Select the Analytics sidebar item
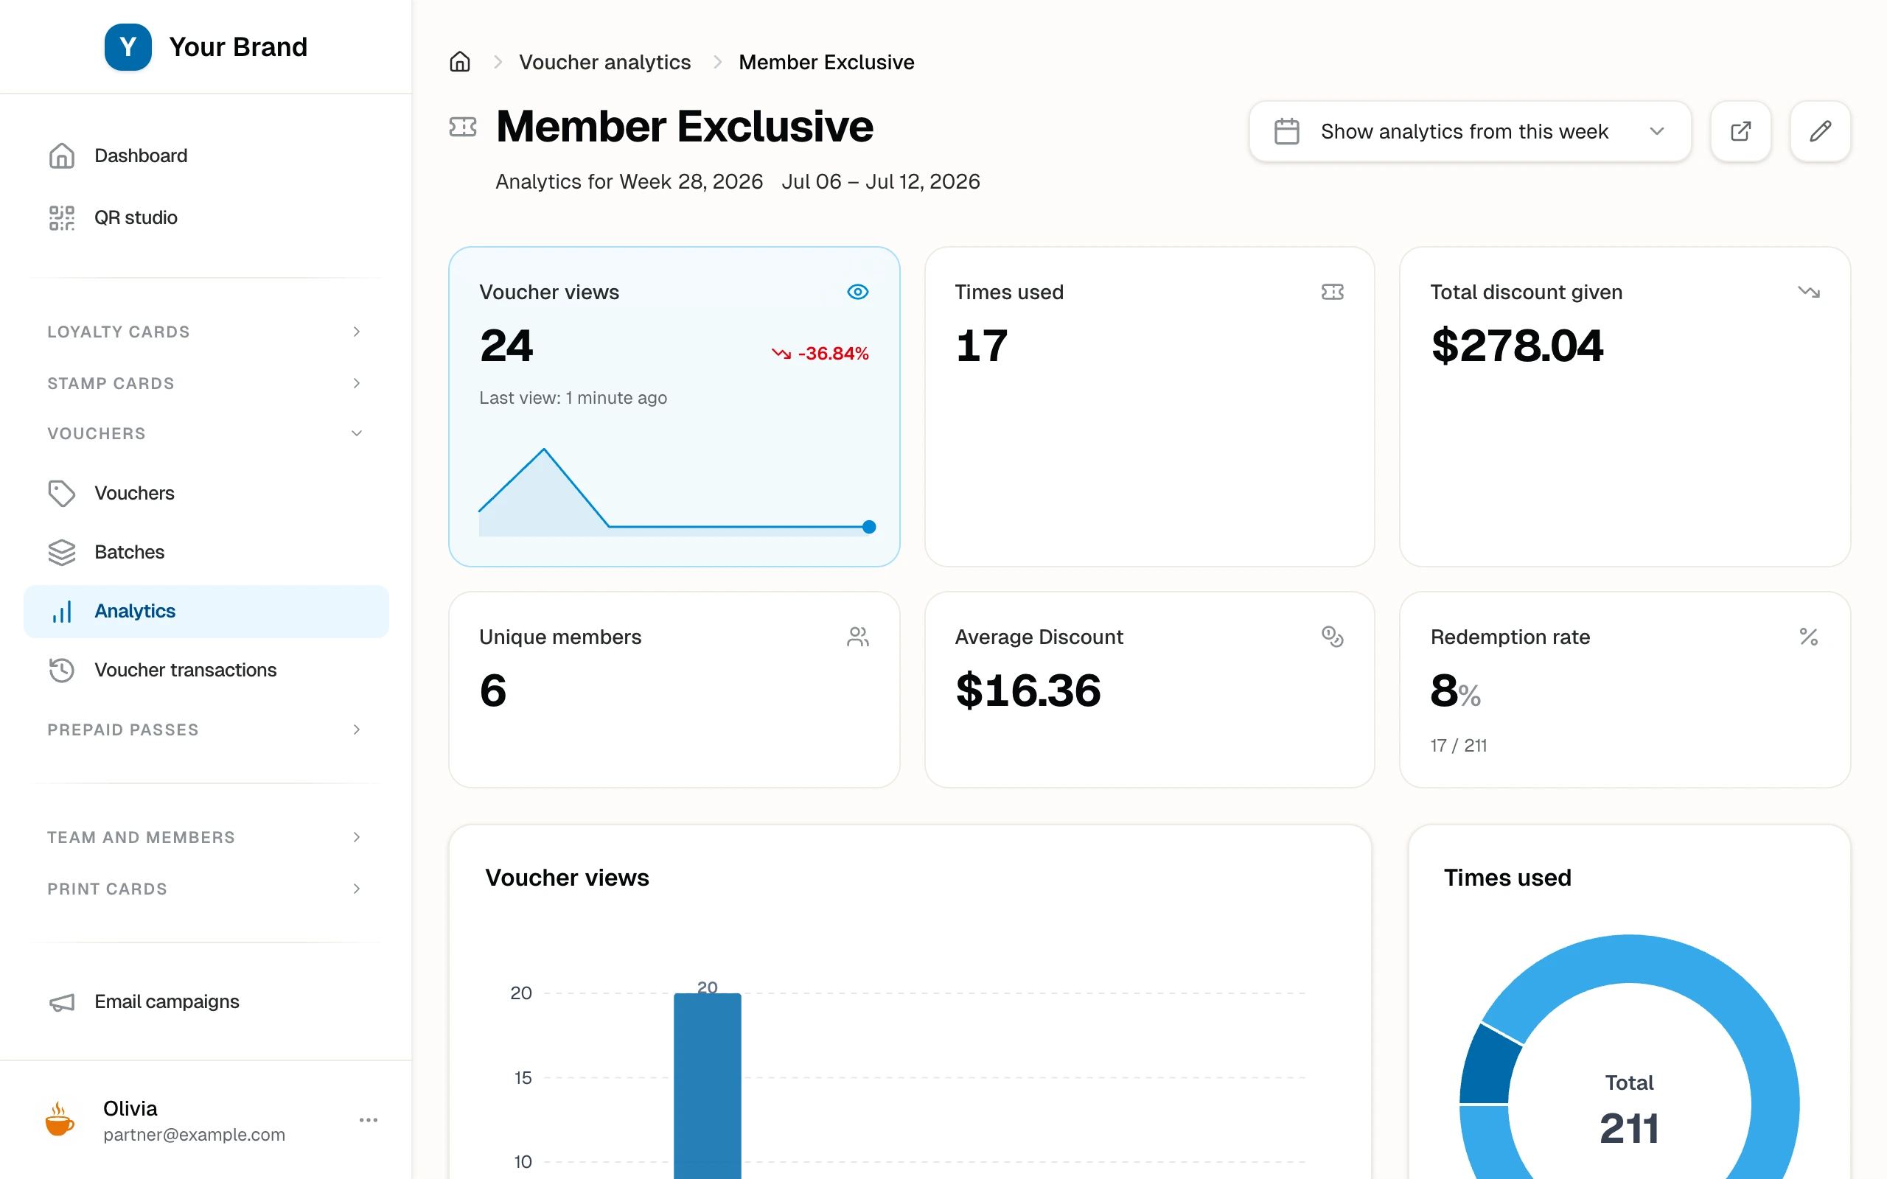 (x=206, y=612)
